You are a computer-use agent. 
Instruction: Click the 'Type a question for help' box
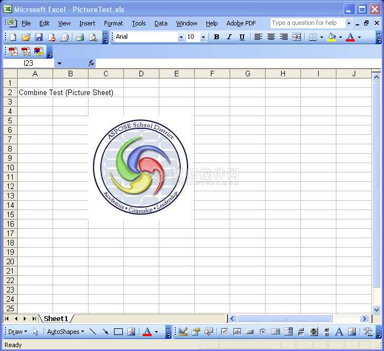point(307,23)
